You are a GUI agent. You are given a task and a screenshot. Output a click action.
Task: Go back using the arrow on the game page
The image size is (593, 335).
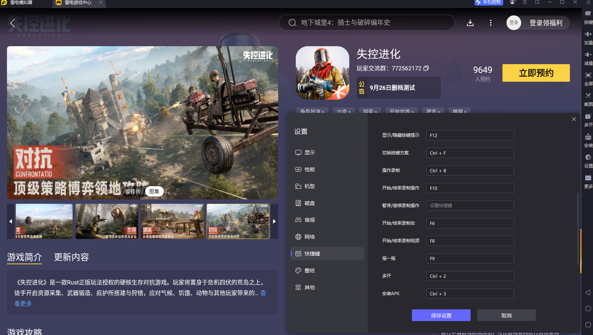(12, 23)
